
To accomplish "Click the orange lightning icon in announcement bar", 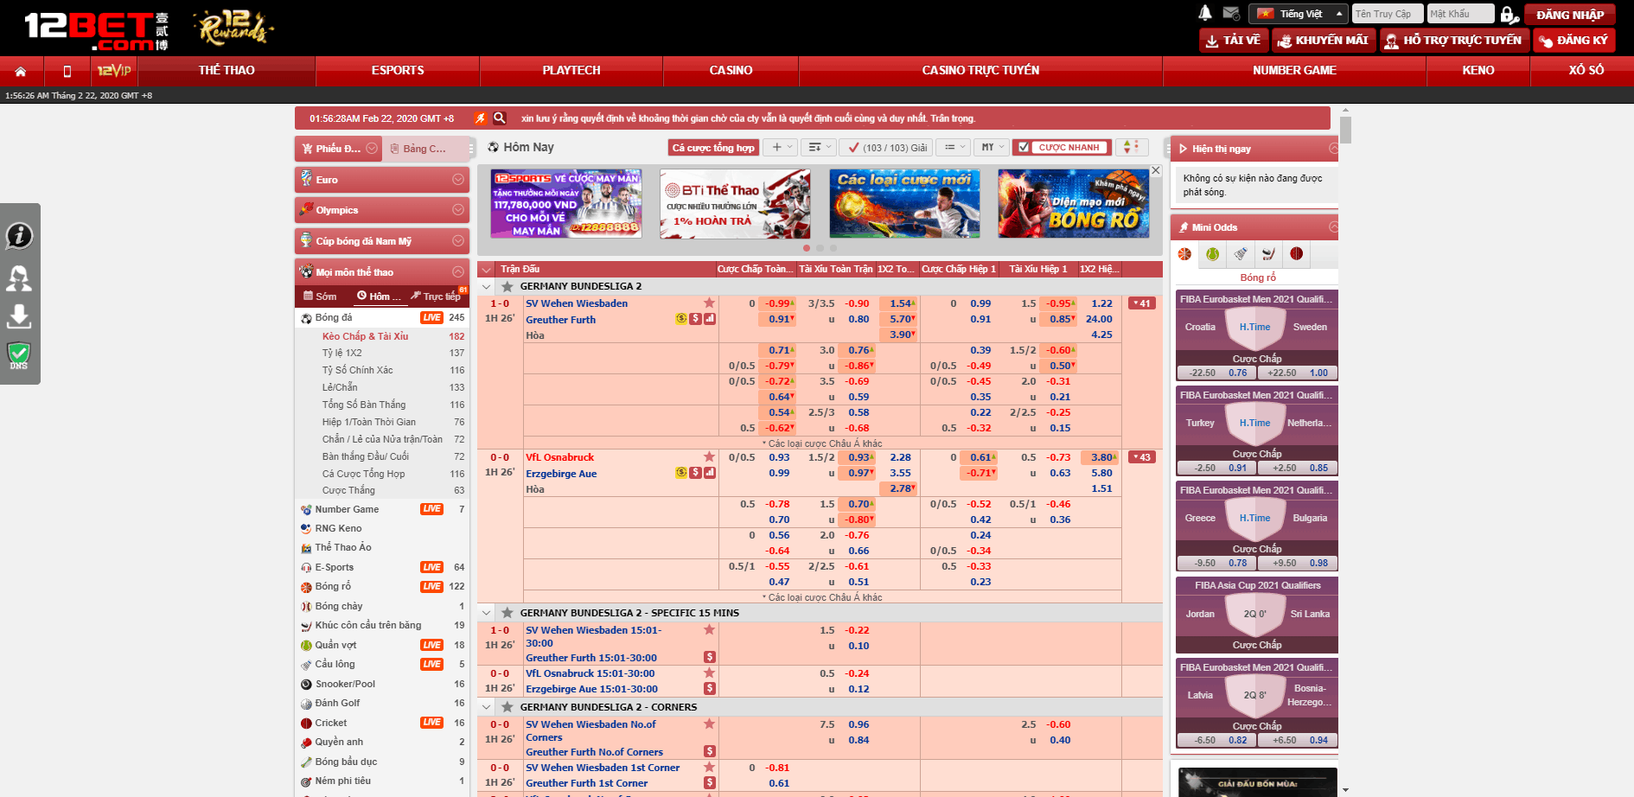I will pyautogui.click(x=480, y=118).
